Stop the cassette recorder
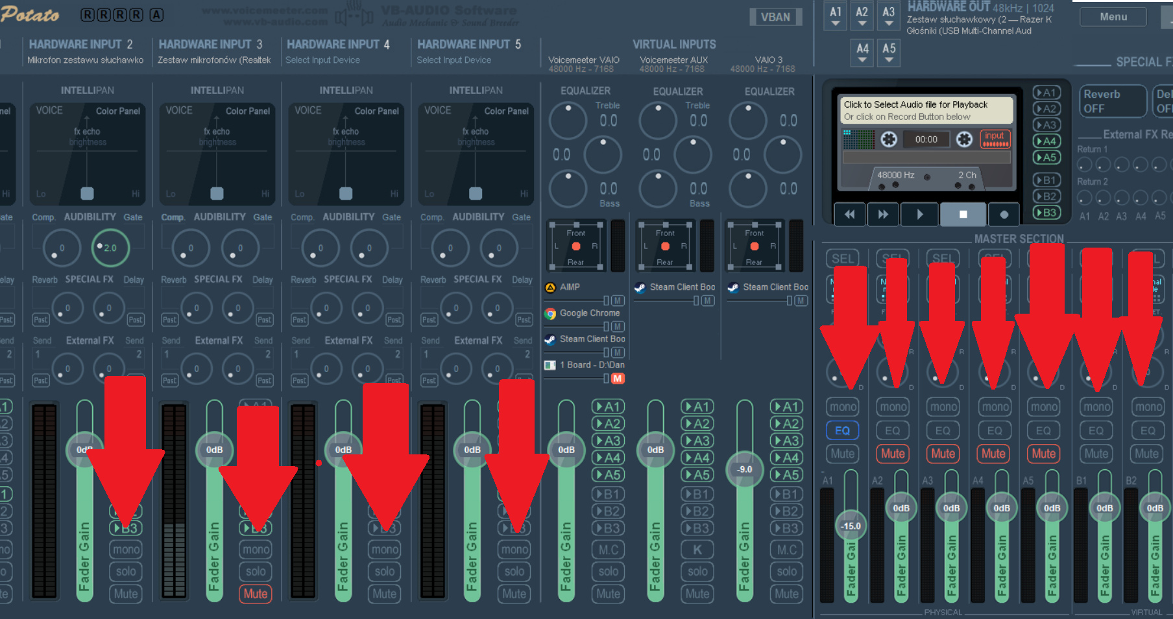This screenshot has width=1173, height=619. [963, 214]
